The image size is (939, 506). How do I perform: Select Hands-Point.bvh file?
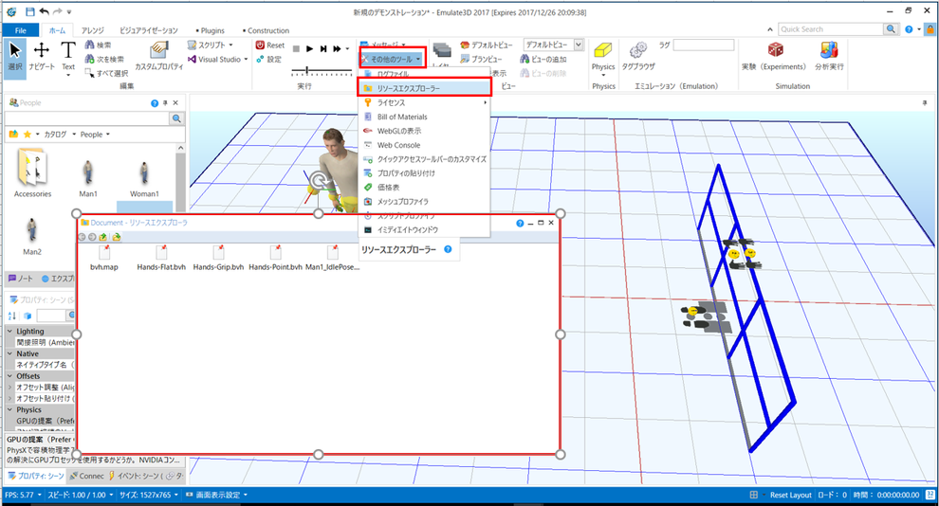[x=275, y=257]
